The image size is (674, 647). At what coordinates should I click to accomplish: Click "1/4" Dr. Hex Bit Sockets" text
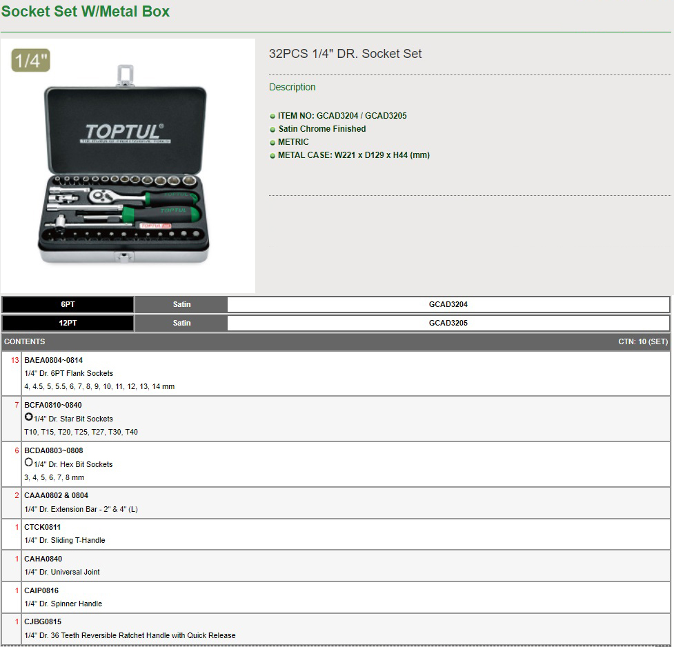coord(73,464)
